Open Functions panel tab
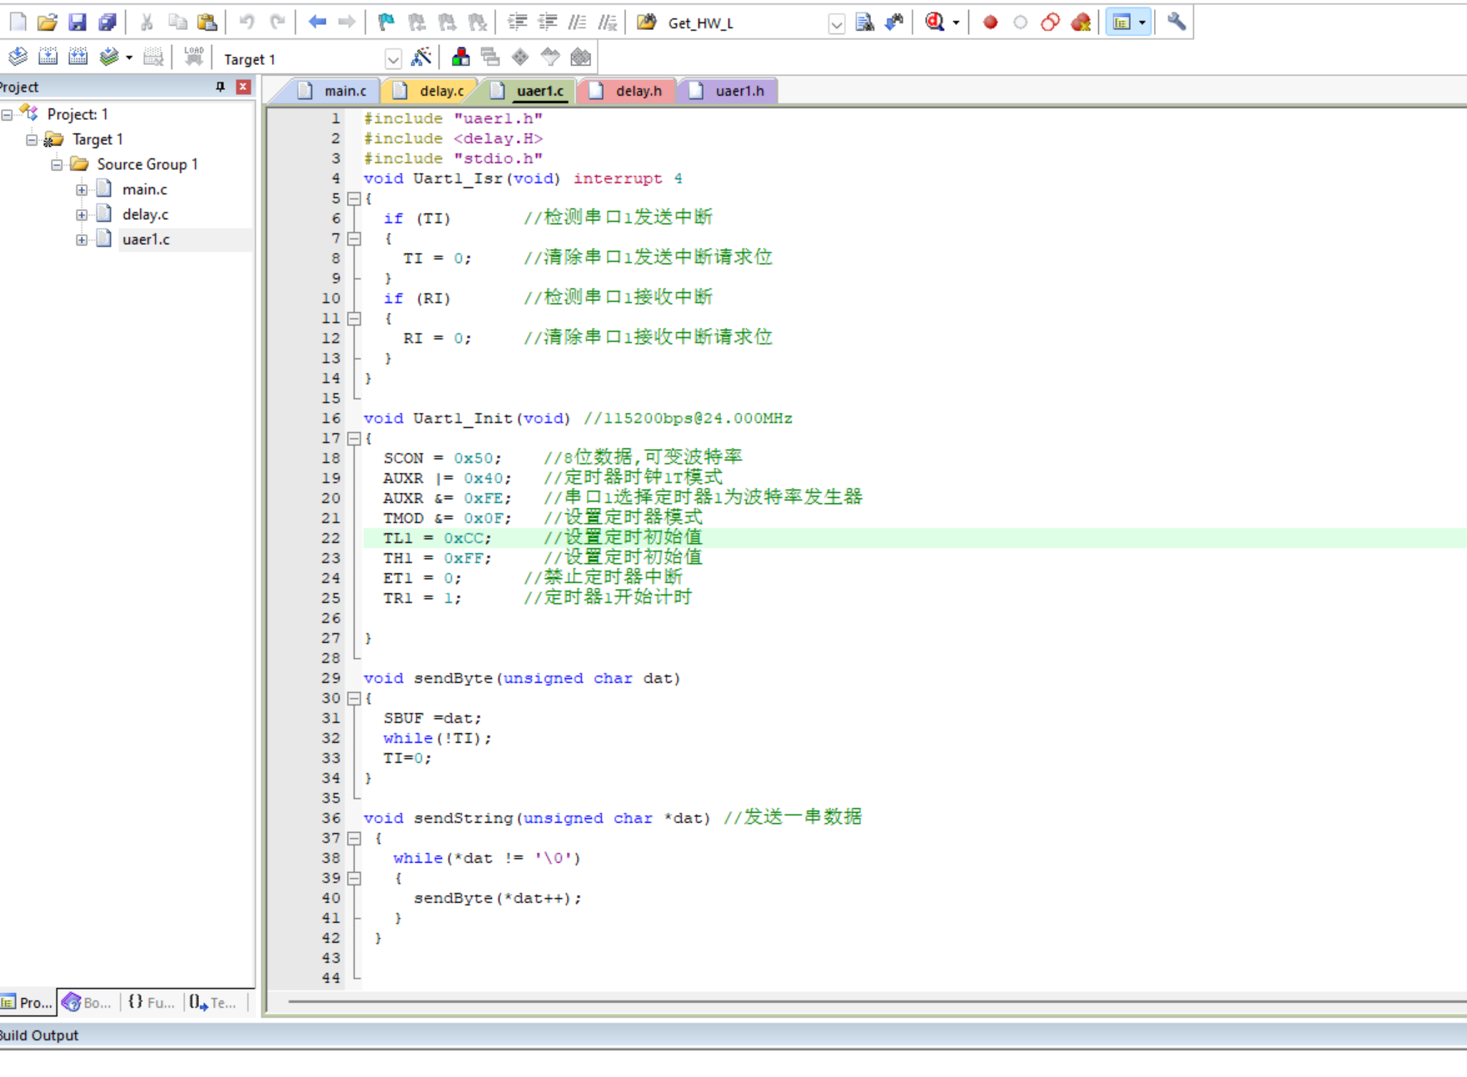Image resolution: width=1467 pixels, height=1077 pixels. [x=152, y=1002]
